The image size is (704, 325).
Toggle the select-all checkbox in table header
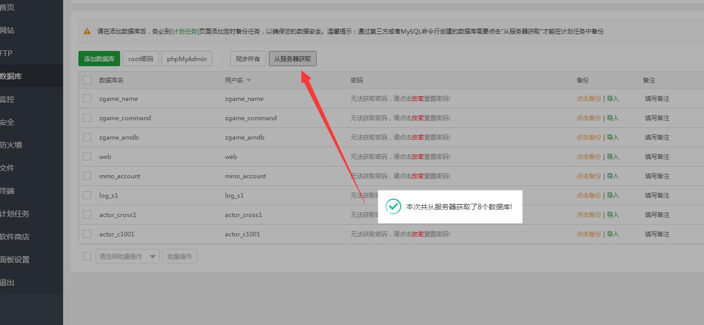[x=87, y=80]
